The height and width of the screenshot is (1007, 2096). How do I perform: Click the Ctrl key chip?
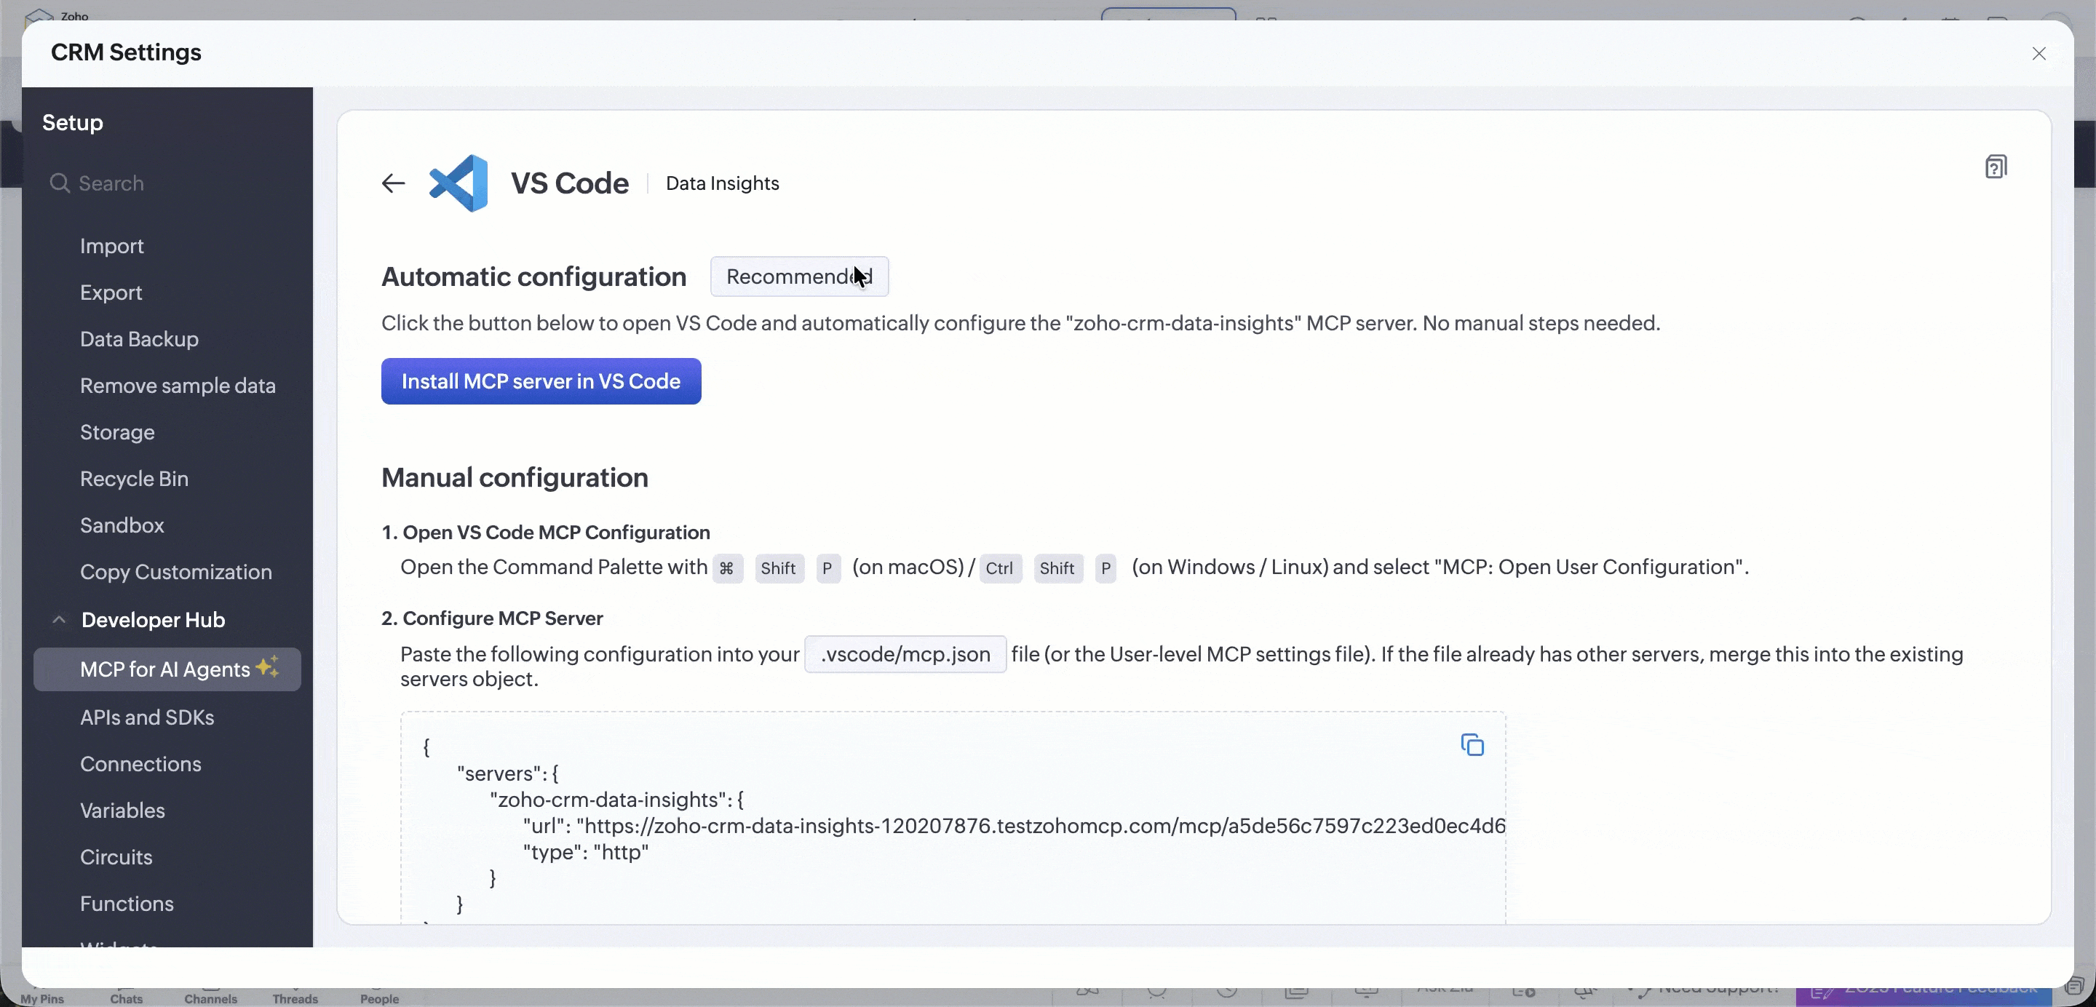(999, 568)
